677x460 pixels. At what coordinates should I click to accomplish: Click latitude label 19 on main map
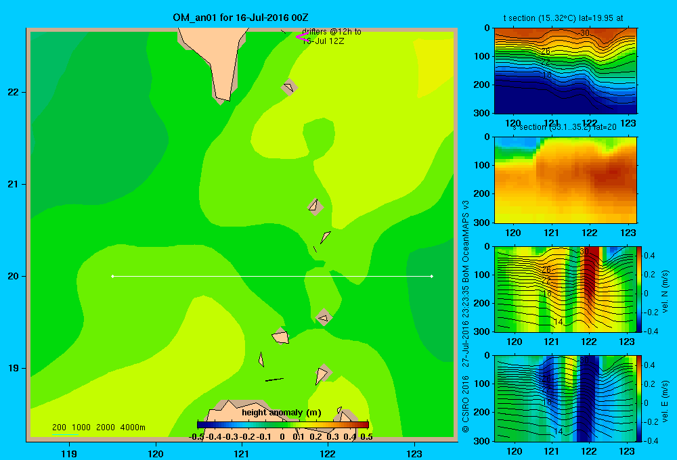coord(14,368)
